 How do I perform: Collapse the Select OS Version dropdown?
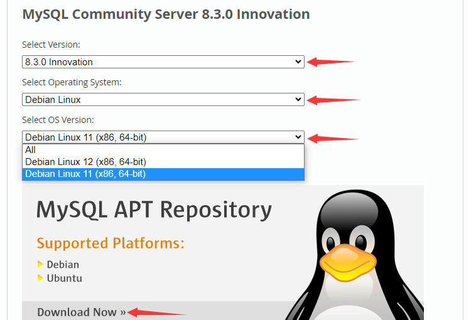coord(163,137)
